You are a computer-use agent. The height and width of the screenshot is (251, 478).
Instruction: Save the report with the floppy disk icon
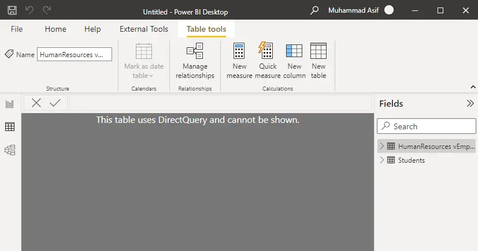click(x=12, y=10)
